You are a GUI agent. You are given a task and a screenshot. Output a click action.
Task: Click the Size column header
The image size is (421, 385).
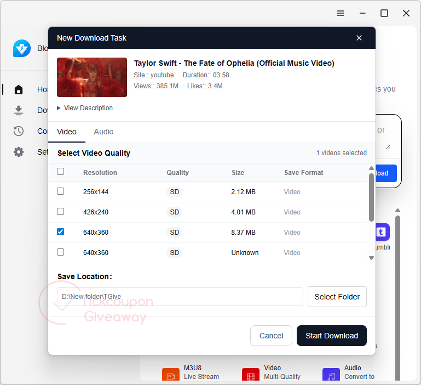pos(238,173)
